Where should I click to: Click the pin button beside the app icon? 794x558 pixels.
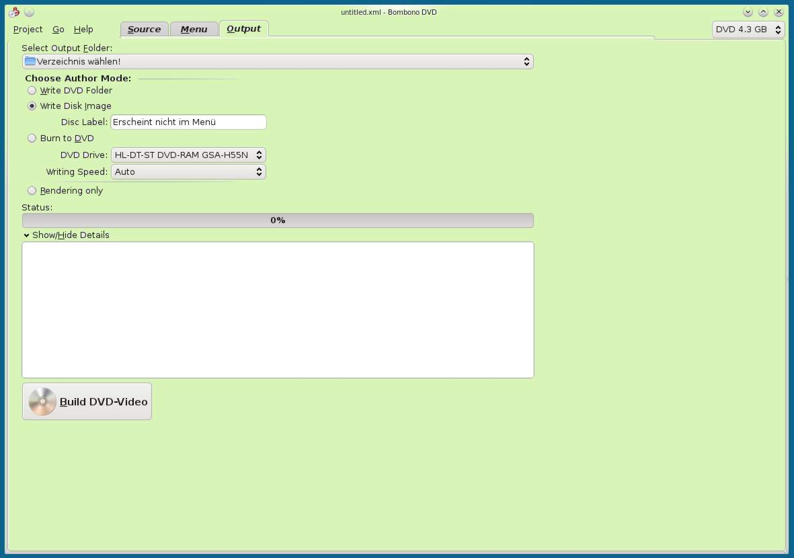[x=29, y=12]
